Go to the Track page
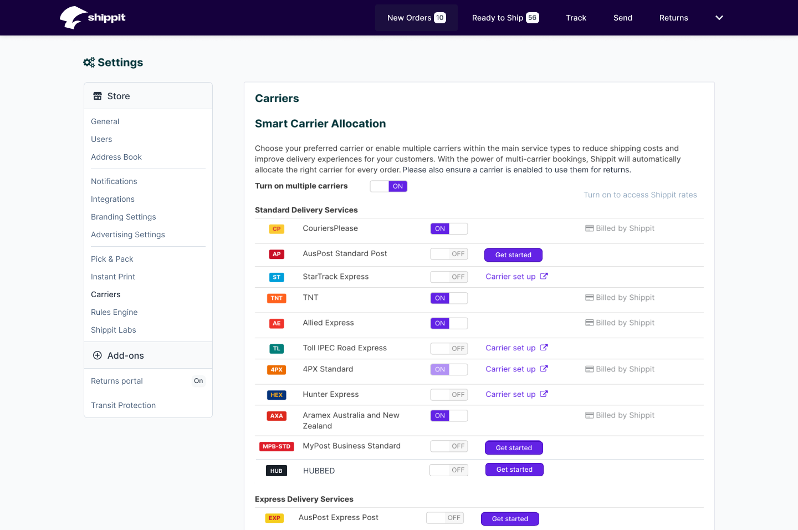The image size is (798, 530). coord(576,18)
